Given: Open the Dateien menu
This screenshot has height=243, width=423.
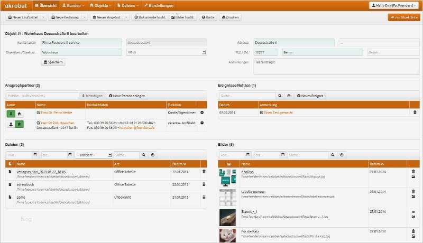Looking at the screenshot, I should (x=128, y=5).
